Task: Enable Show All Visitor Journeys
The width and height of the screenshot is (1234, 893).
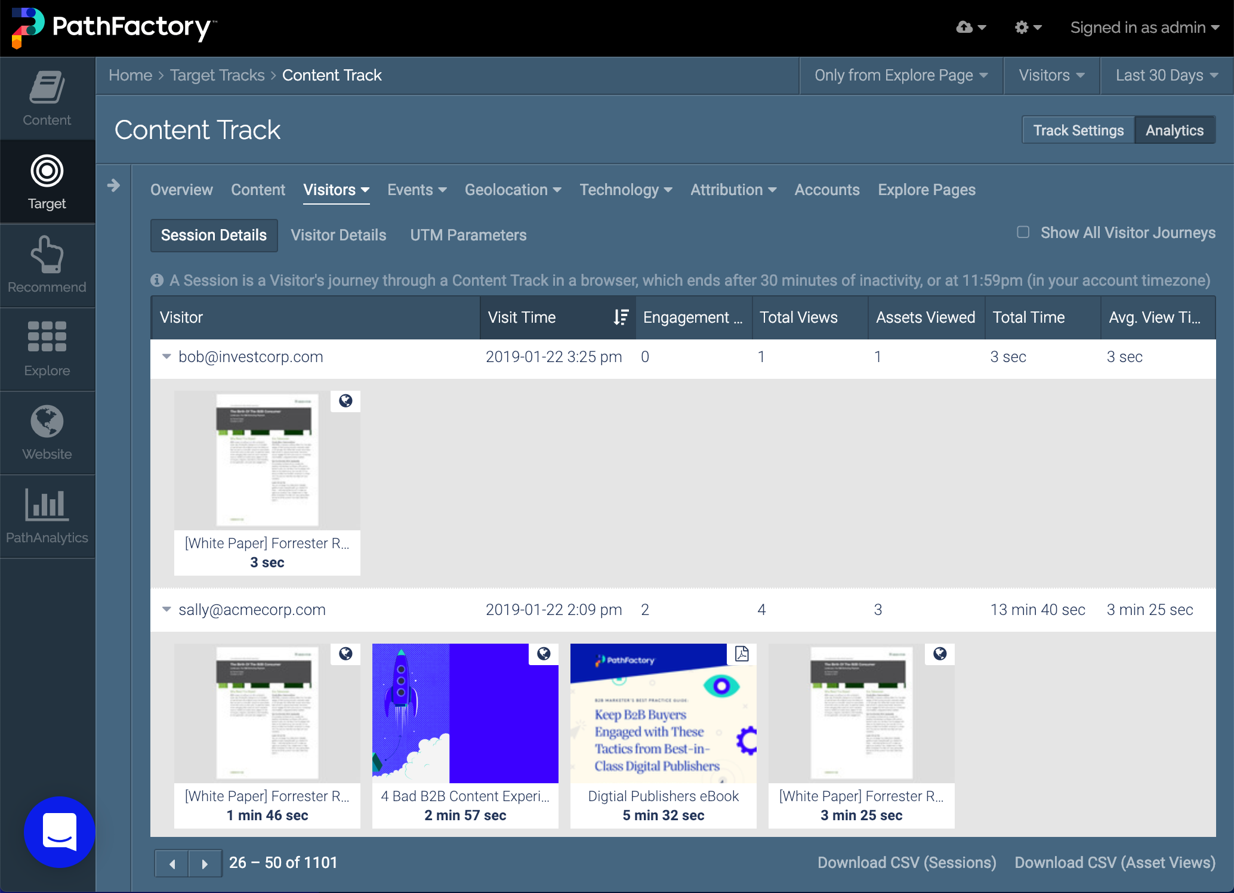Action: 1023,232
